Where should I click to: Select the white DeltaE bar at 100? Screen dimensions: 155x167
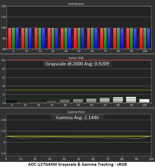click(144, 101)
